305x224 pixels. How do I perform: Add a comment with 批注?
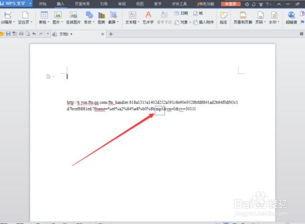click(223, 18)
